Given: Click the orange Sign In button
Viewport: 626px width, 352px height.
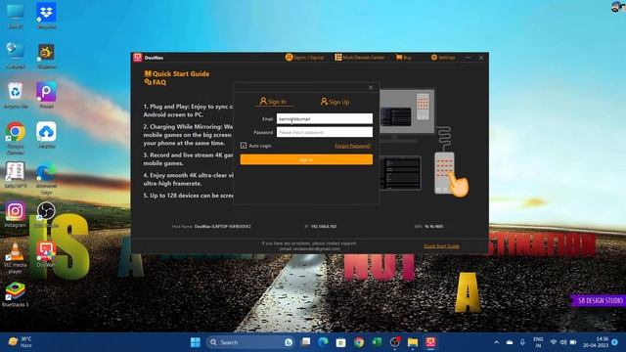Looking at the screenshot, I should click(306, 159).
